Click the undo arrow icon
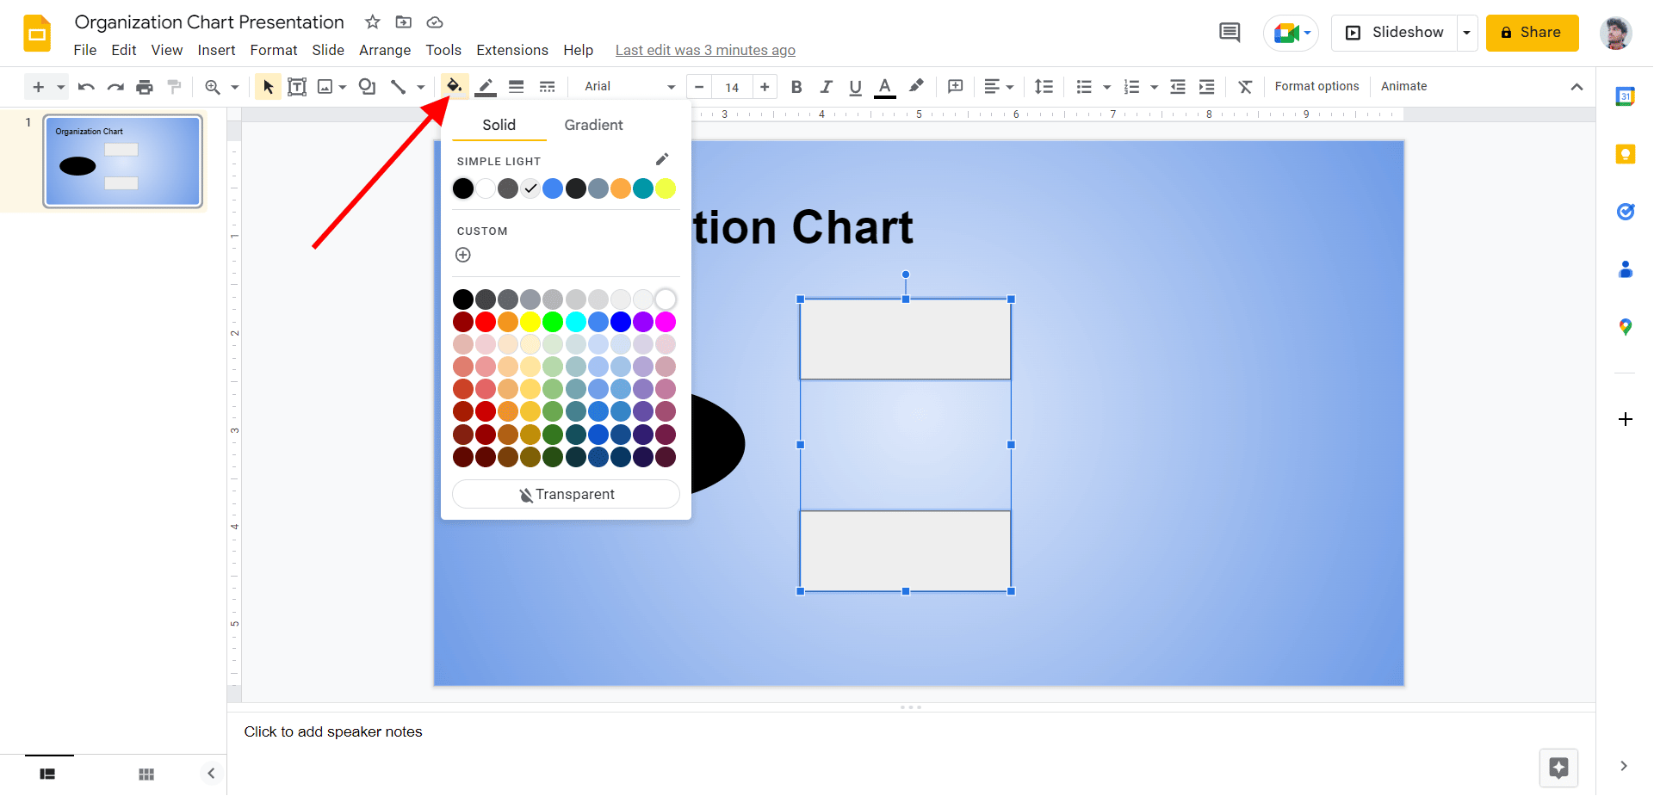Viewport: 1654px width, 796px height. [86, 87]
